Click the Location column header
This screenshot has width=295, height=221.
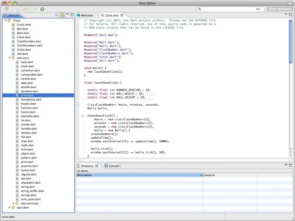[x=230, y=175]
